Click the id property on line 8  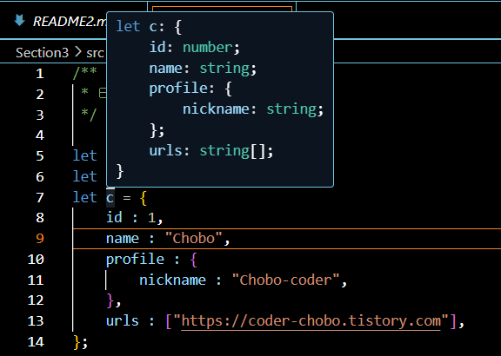coord(114,218)
